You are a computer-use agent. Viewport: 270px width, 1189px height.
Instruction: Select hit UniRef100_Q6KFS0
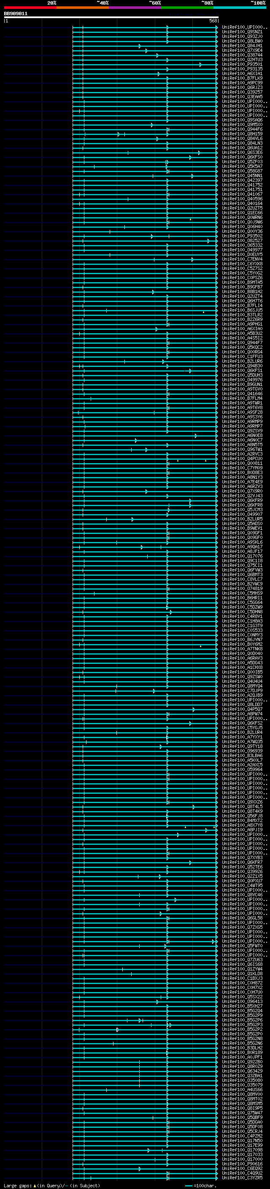pos(242,157)
